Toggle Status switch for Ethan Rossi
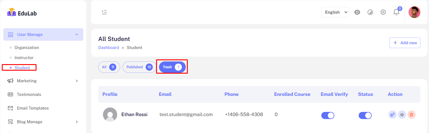Viewport: 429px width, 133px height. pos(365,115)
